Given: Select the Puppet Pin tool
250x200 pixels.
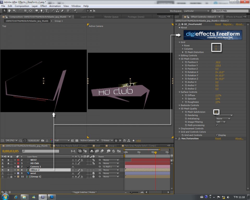Looking at the screenshot, I should (75, 11).
